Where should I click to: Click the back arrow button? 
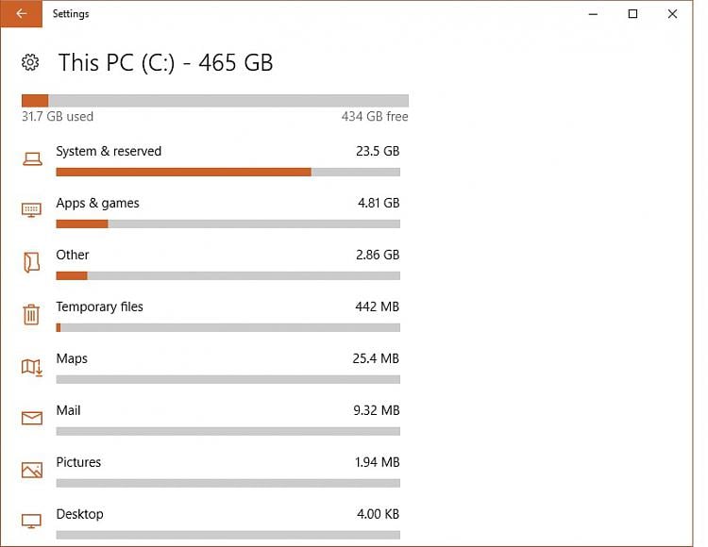pos(22,14)
